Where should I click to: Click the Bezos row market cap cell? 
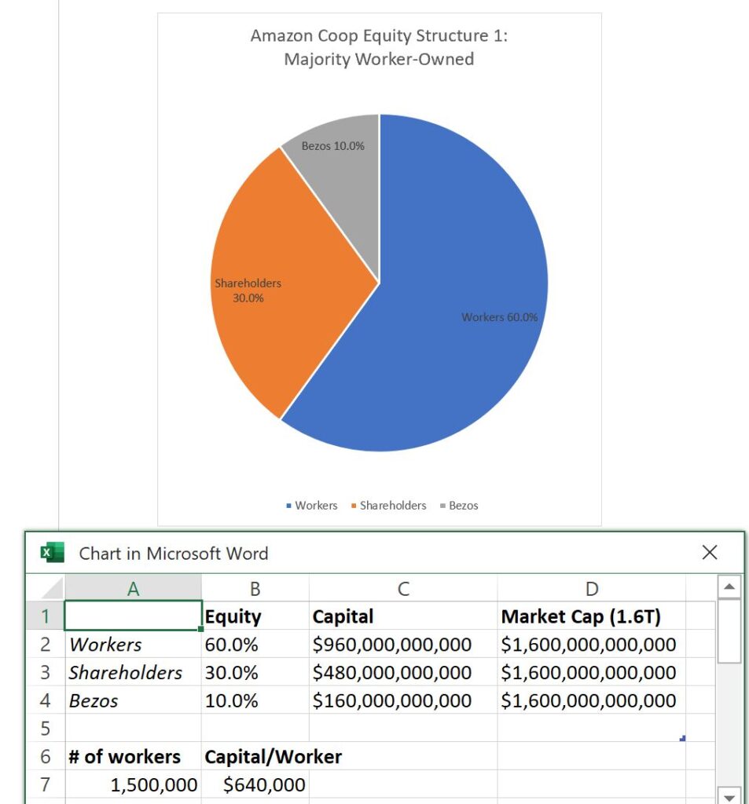[x=591, y=700]
